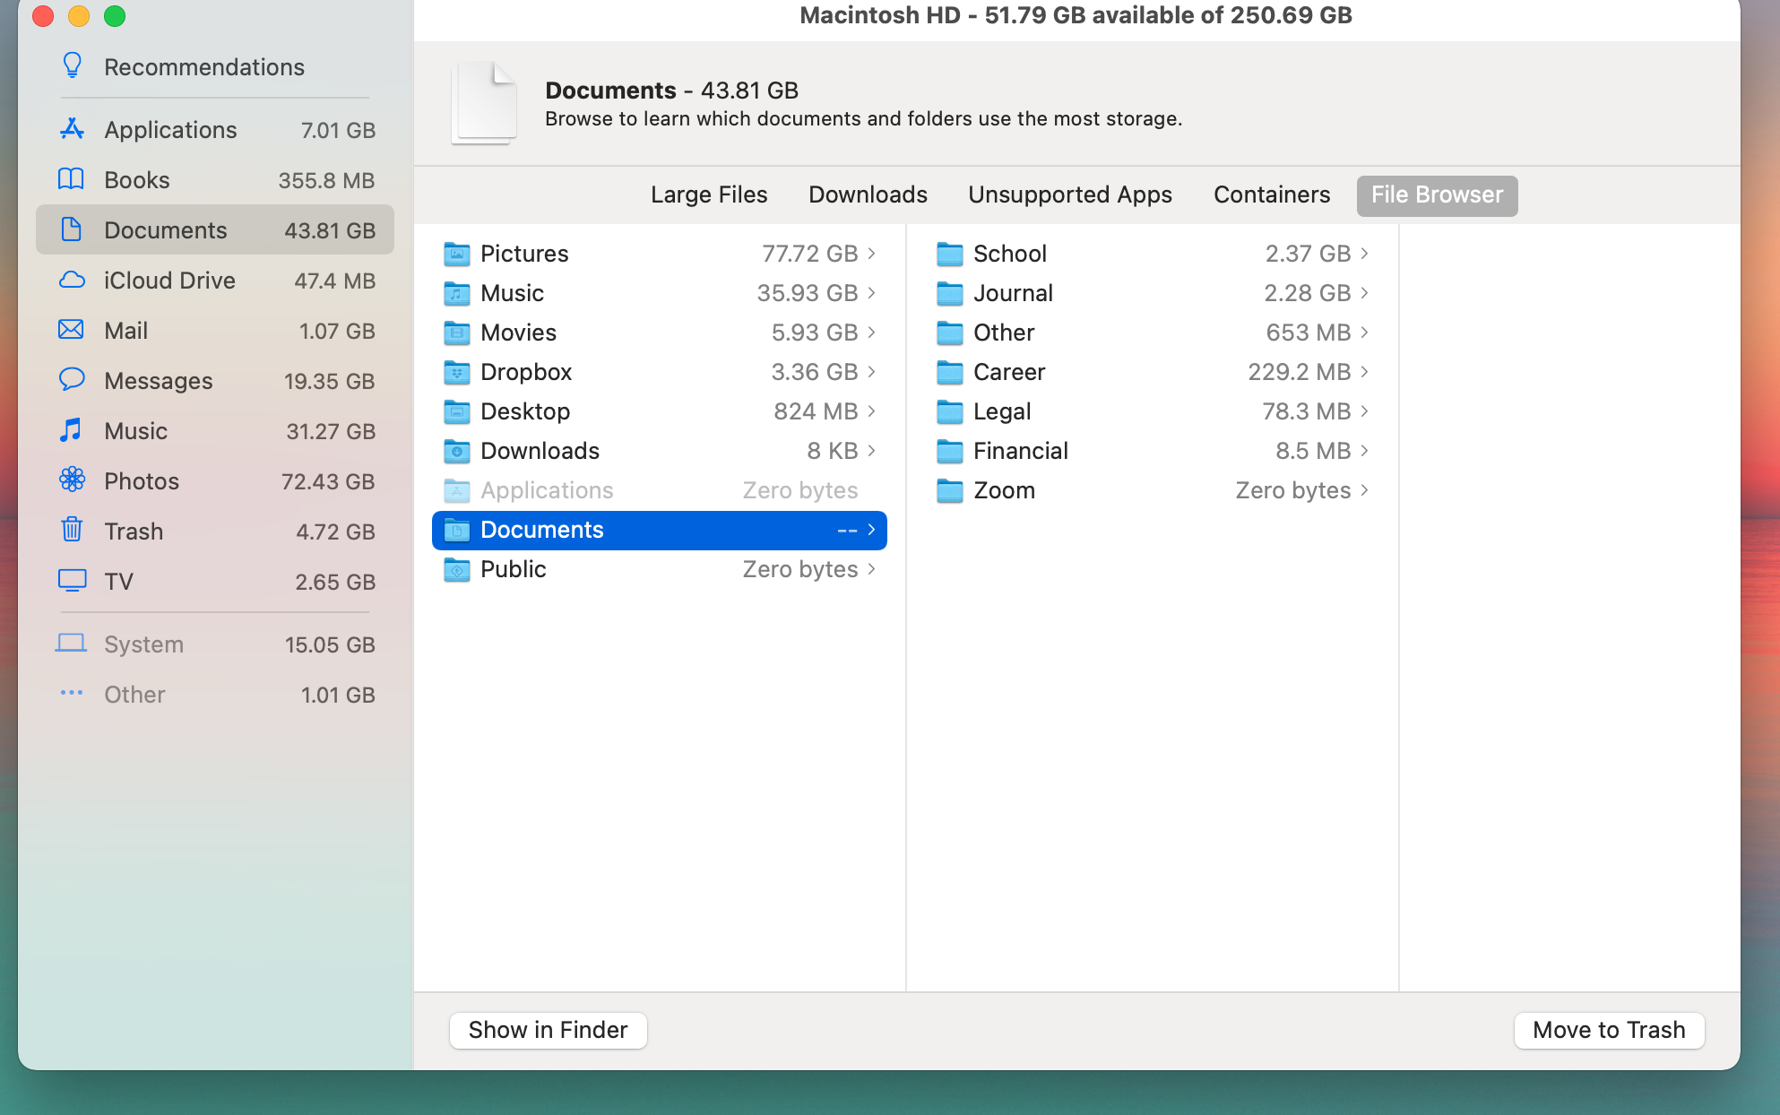Select the Dropbox folder icon

457,372
